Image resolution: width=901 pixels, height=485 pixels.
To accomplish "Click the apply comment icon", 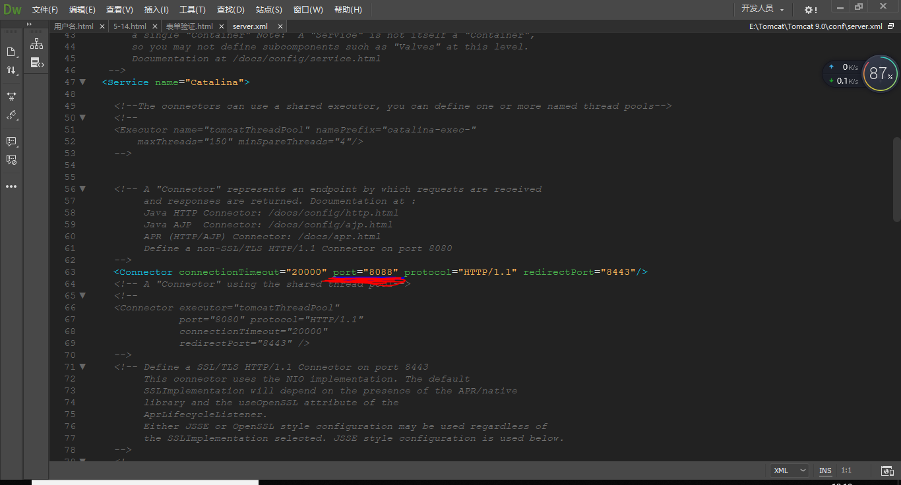I will click(x=11, y=142).
